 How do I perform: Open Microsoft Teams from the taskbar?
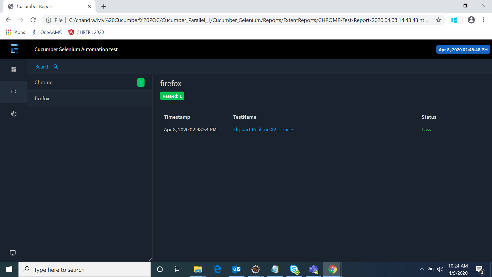click(x=313, y=269)
